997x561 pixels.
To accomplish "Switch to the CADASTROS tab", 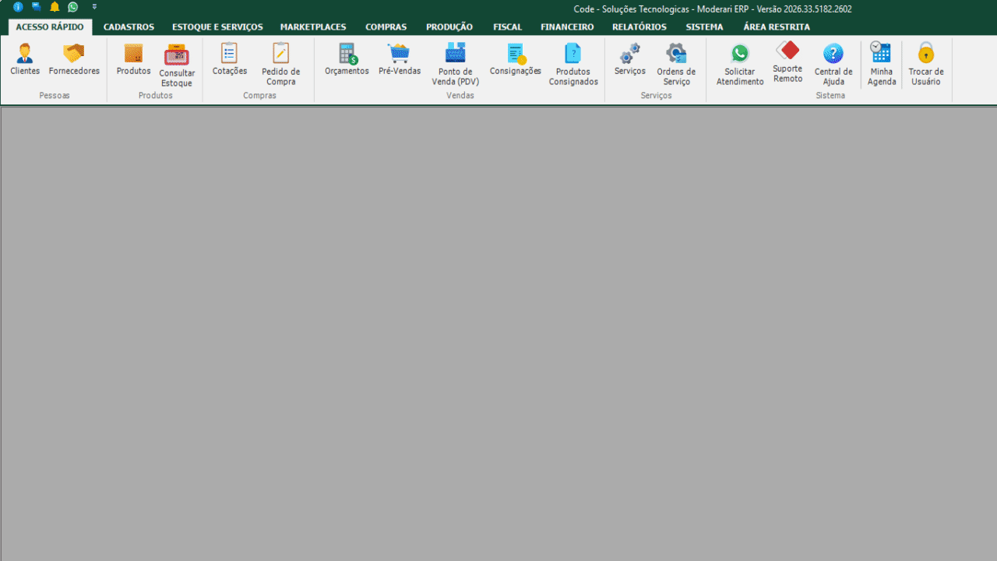I will coord(129,27).
